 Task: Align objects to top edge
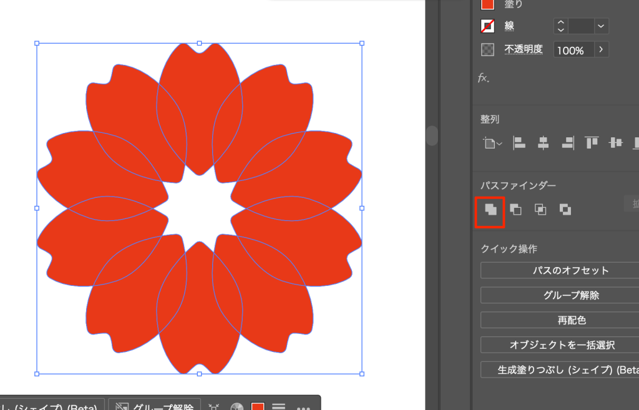click(x=592, y=143)
